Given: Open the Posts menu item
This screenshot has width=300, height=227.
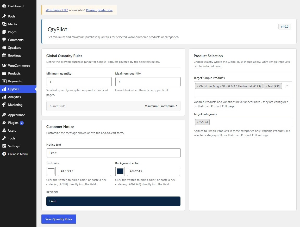Looking at the screenshot, I should click(x=18, y=16).
